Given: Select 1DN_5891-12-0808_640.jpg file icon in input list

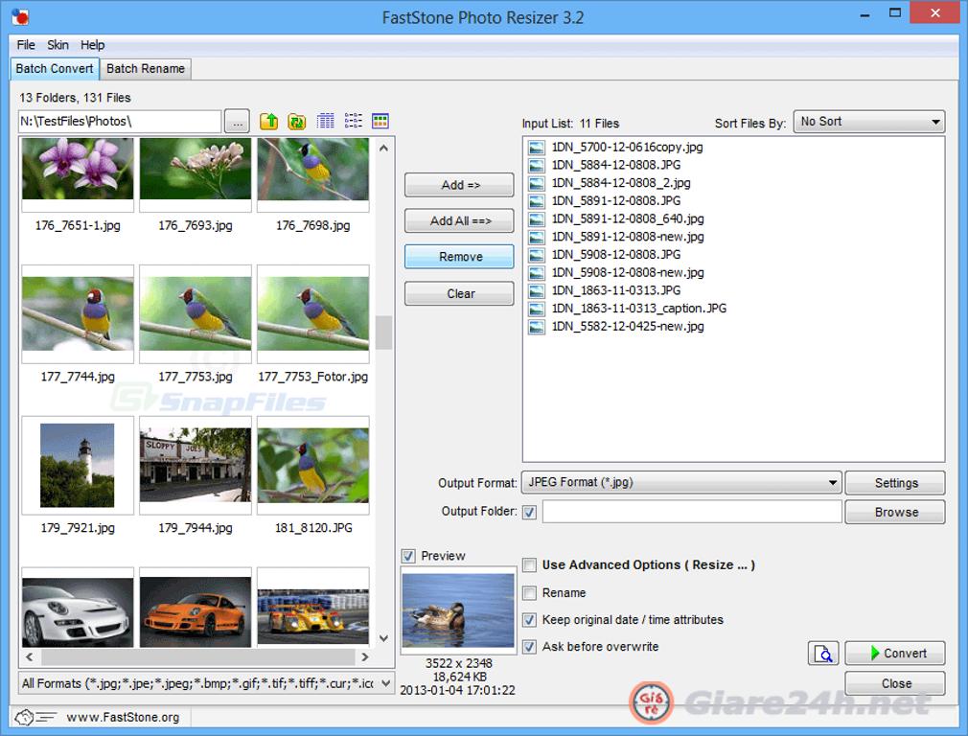Looking at the screenshot, I should pyautogui.click(x=537, y=219).
